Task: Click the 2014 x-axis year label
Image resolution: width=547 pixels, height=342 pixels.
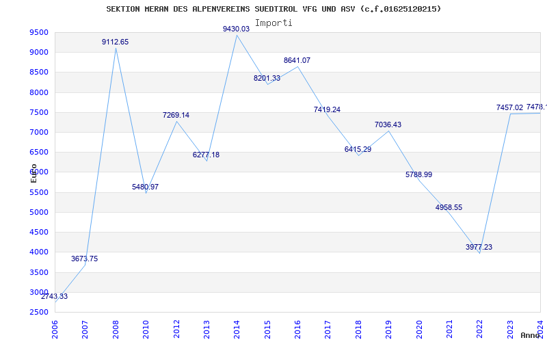Action: 237,330
